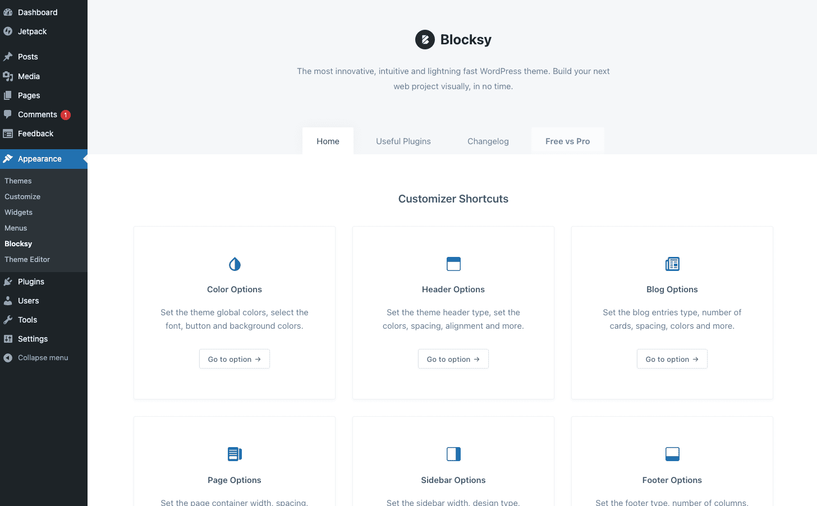This screenshot has width=817, height=506.
Task: Open the Jetpack menu label
Action: click(32, 31)
